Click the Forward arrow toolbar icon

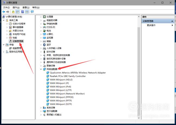point(8,12)
